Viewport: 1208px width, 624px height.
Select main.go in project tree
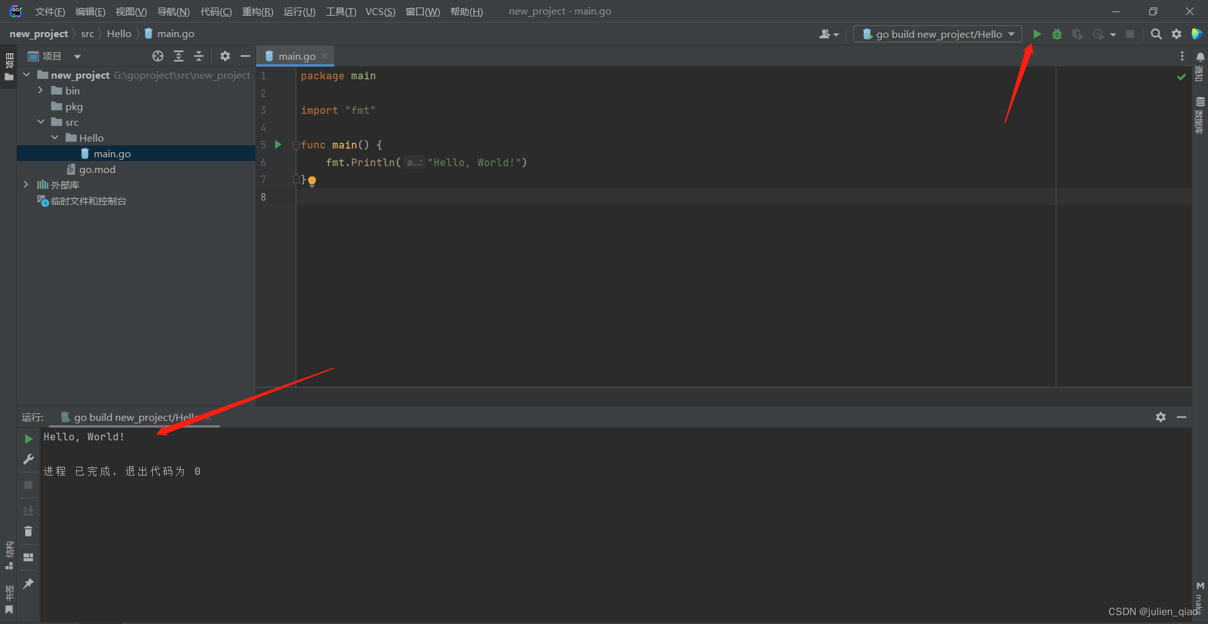point(136,153)
